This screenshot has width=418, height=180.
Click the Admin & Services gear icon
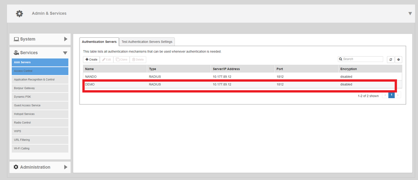(19, 13)
